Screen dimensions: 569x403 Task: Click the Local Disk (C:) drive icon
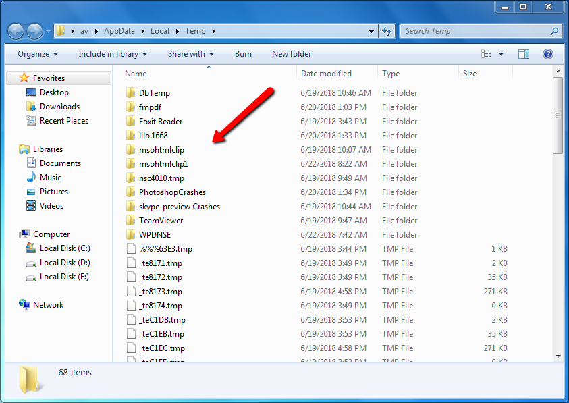click(31, 248)
